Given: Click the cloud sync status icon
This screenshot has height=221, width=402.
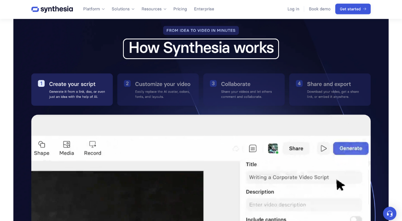Looking at the screenshot, I should (x=236, y=148).
